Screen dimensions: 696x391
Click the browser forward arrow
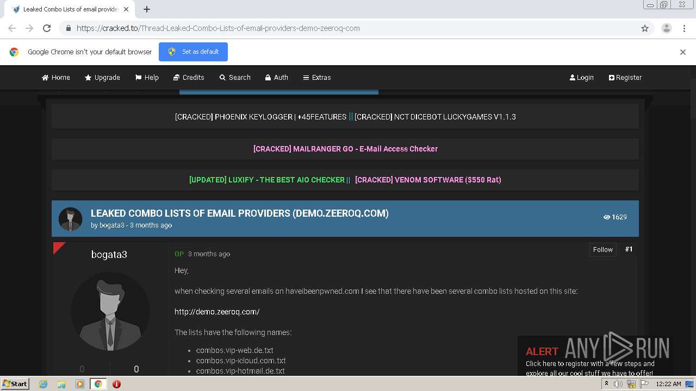pyautogui.click(x=29, y=28)
